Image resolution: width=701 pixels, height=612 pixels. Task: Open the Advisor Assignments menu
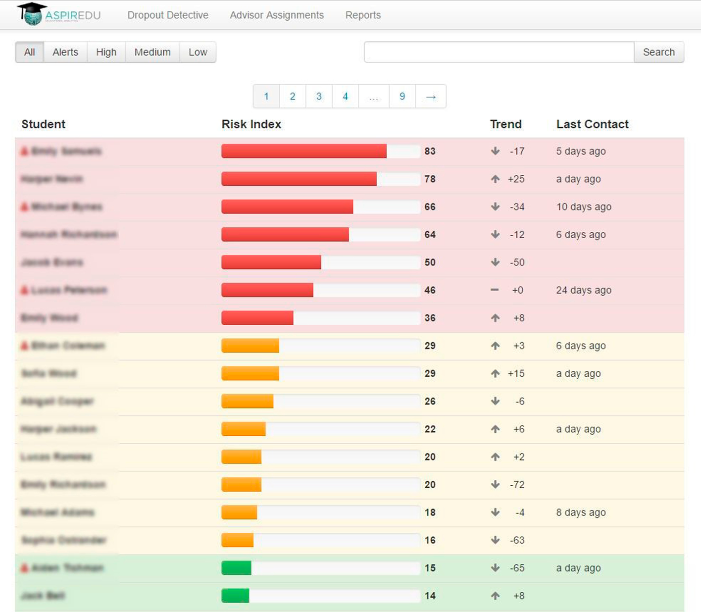coord(277,15)
